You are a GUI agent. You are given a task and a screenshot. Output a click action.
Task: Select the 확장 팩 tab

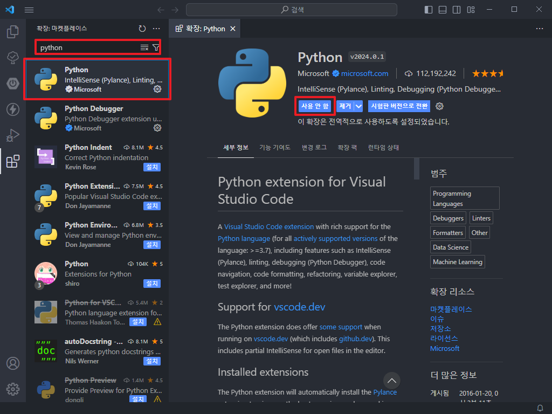point(347,148)
